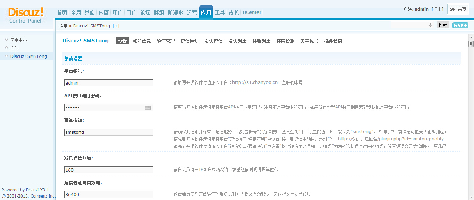Click the vertical scrollbar thumb
Viewport: 474px width, 200px height.
(x=471, y=44)
